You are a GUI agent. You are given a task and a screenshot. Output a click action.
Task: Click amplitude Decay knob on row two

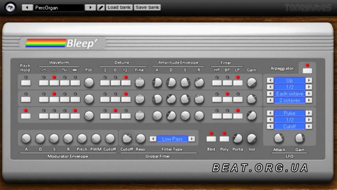tap(171, 99)
